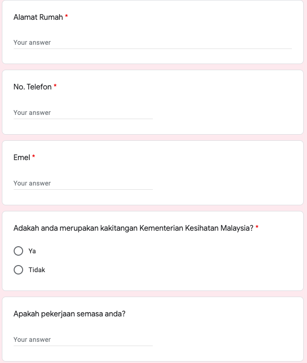The width and height of the screenshot is (307, 363).
Task: Click the Kementerian Kesihatan Malaysia question text
Action: [133, 228]
